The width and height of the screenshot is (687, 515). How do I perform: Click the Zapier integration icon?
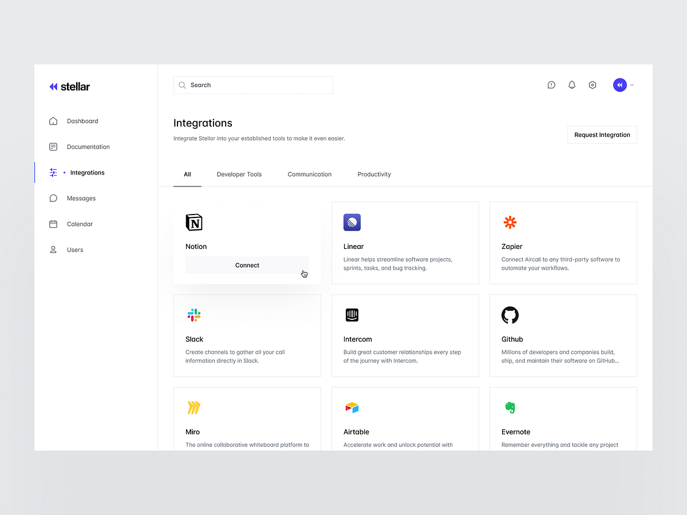pyautogui.click(x=510, y=223)
